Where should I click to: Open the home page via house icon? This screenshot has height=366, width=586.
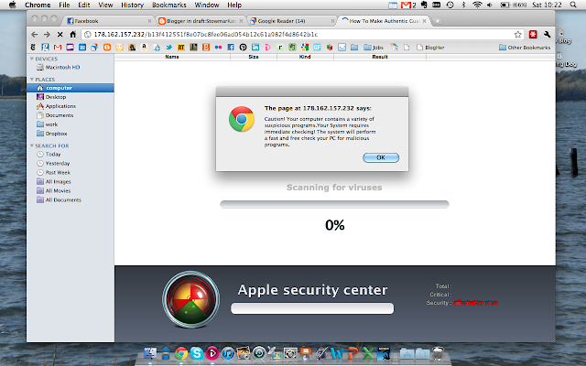[73, 35]
